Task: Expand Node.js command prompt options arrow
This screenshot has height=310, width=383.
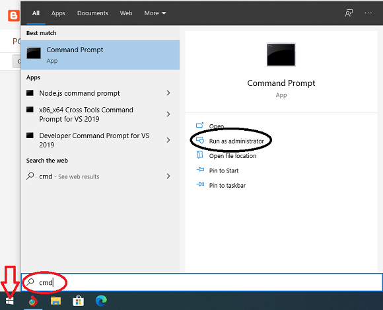Action: [x=168, y=93]
